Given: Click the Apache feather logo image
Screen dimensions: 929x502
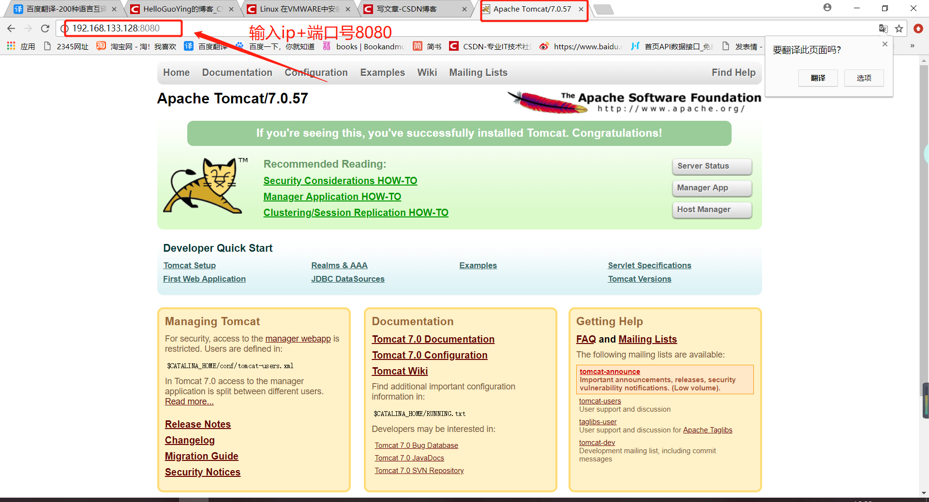Looking at the screenshot, I should point(634,102).
